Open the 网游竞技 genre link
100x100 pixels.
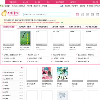22,6
